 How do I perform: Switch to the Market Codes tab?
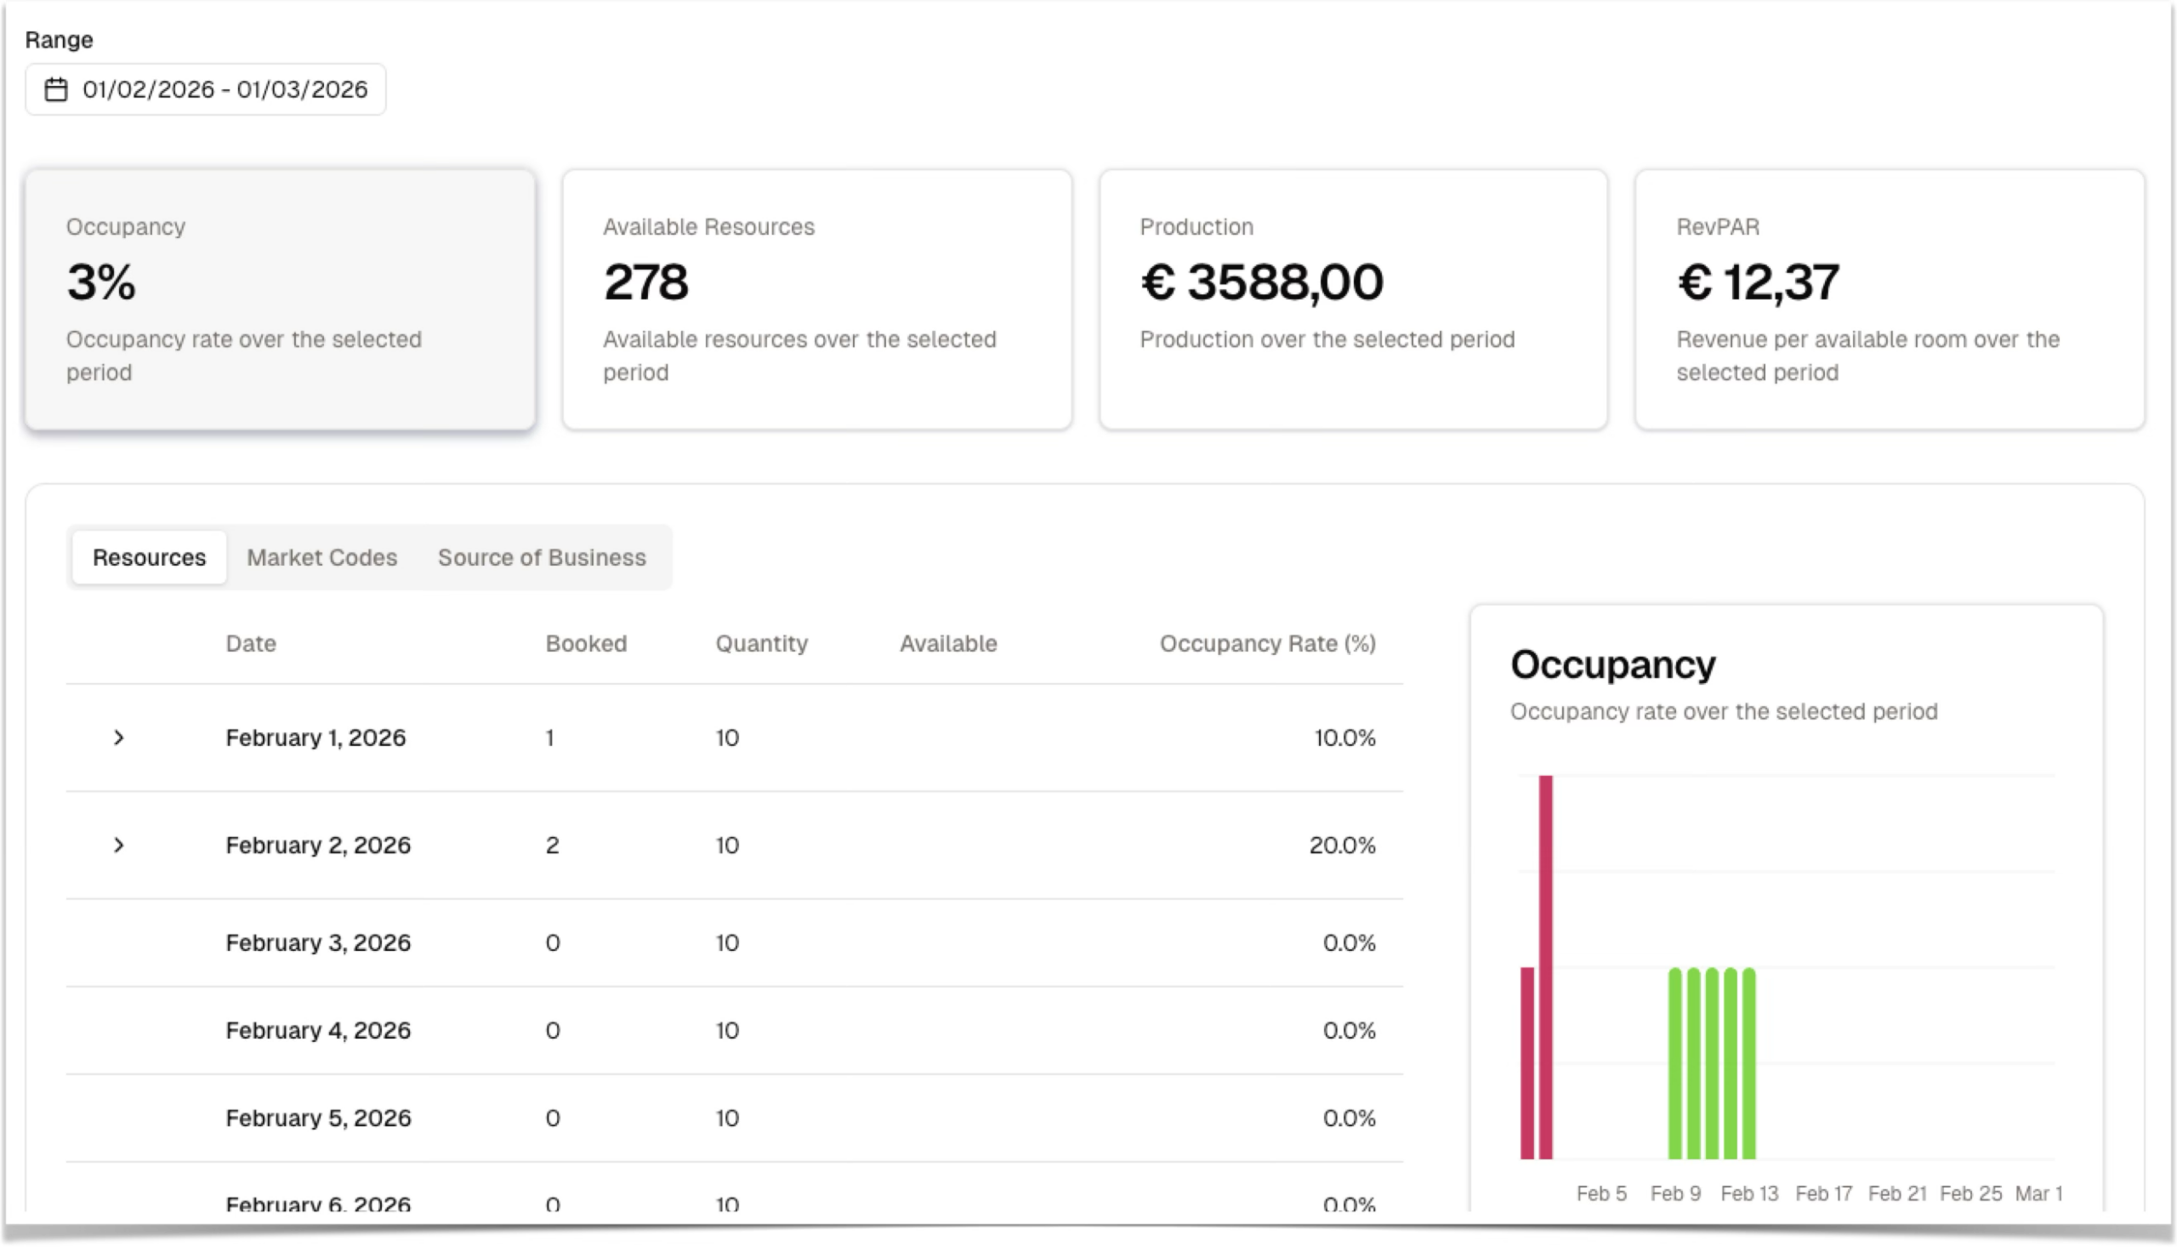coord(322,557)
